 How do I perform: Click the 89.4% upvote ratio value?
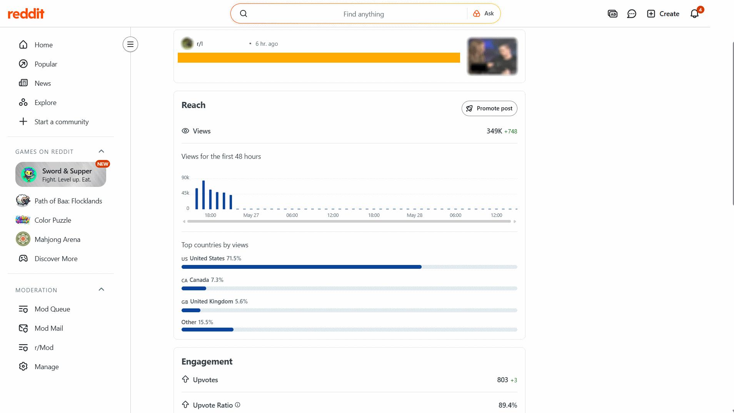point(508,405)
